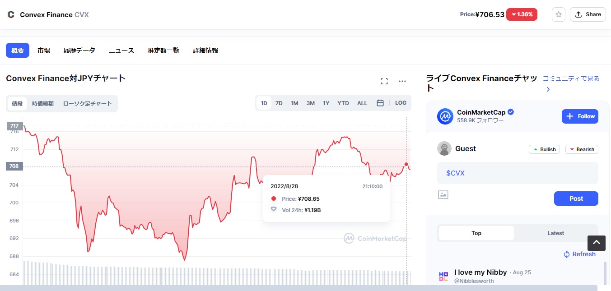Switch to the 市場 tab
This screenshot has height=291, width=611.
[x=44, y=50]
